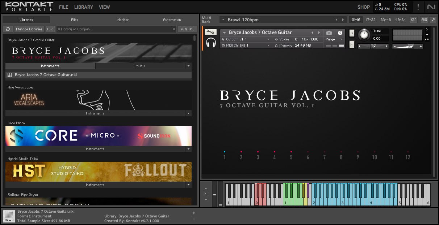Click the new file icon in info bar
Viewport: 439px width, 225px height.
tap(9, 216)
